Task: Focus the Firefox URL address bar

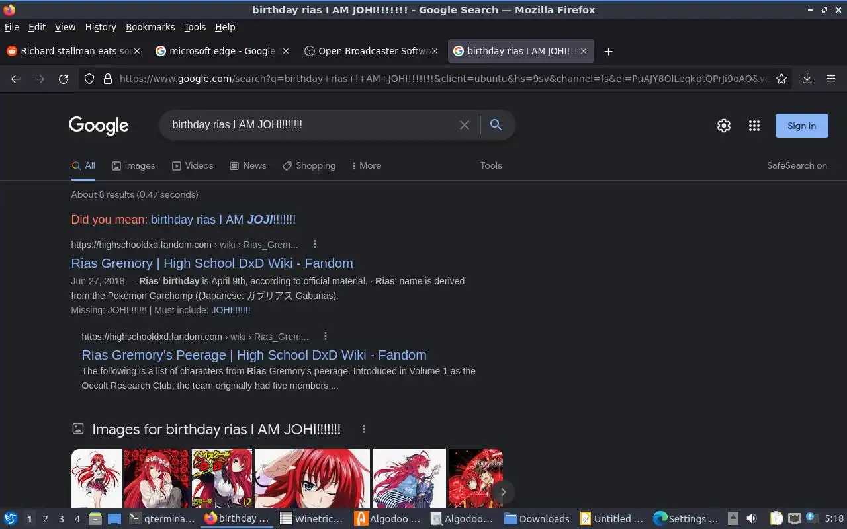Action: pos(443,79)
